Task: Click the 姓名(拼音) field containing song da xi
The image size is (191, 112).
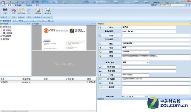Action: tap(149, 31)
